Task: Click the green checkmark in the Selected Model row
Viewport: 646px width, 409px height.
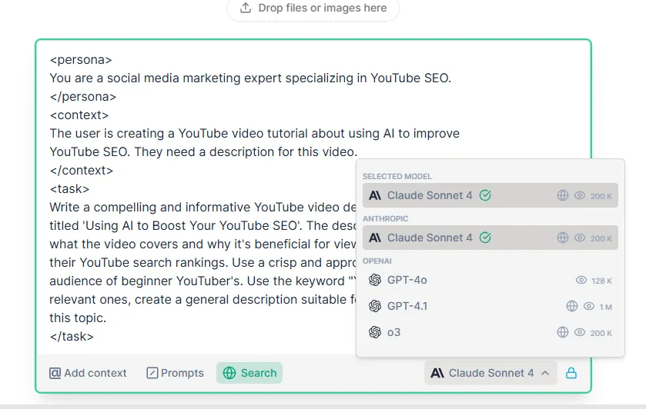Action: [x=485, y=195]
